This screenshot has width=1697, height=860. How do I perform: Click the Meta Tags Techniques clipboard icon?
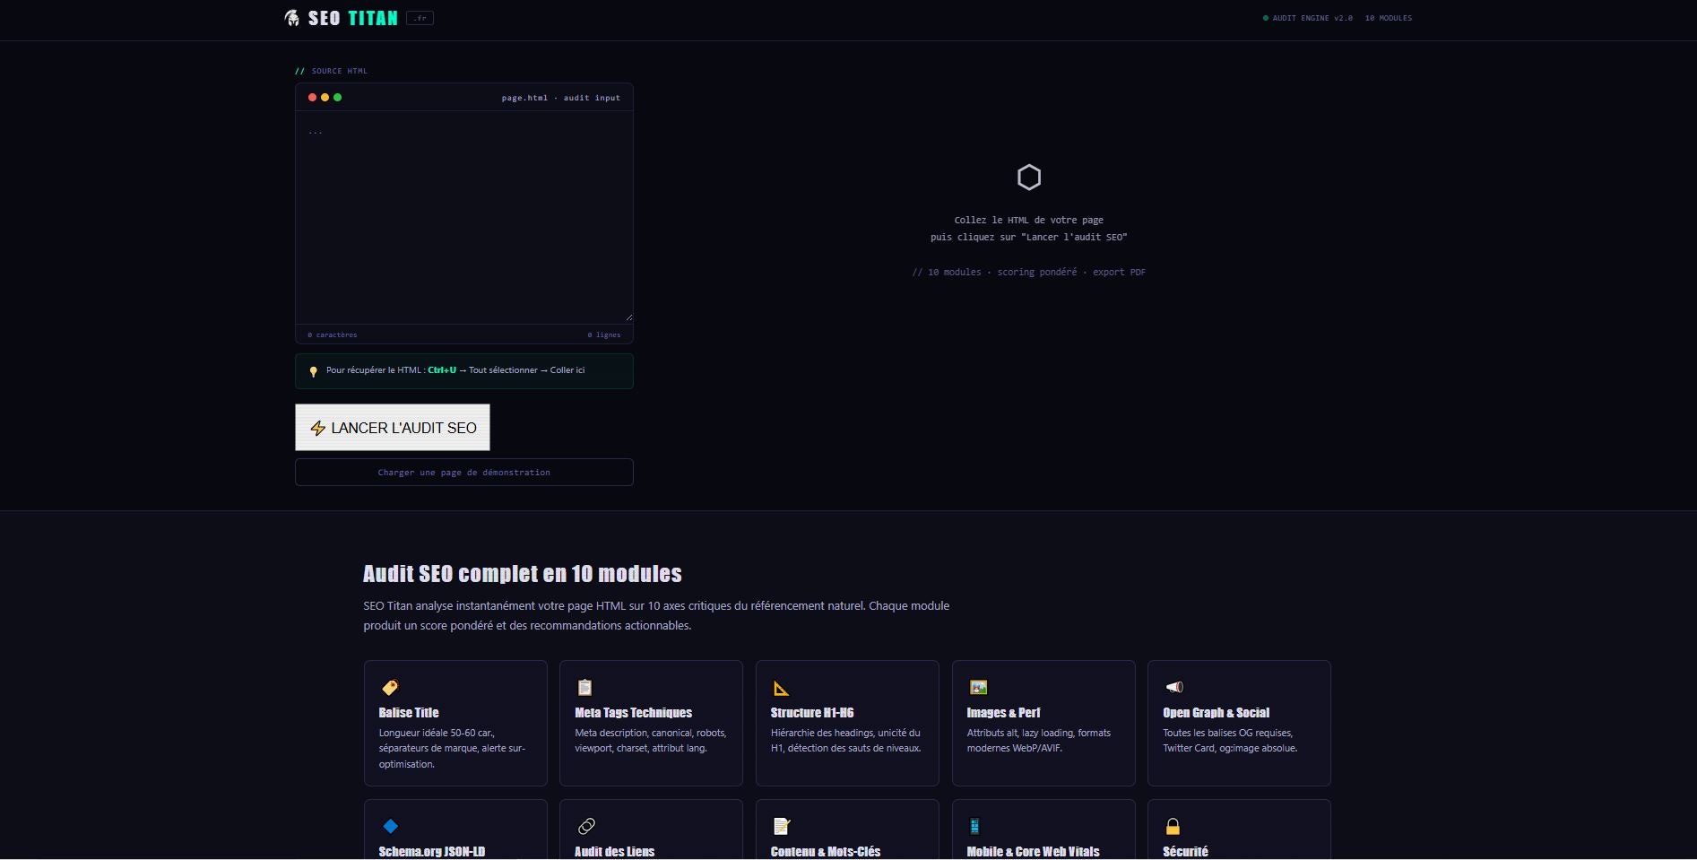[584, 688]
